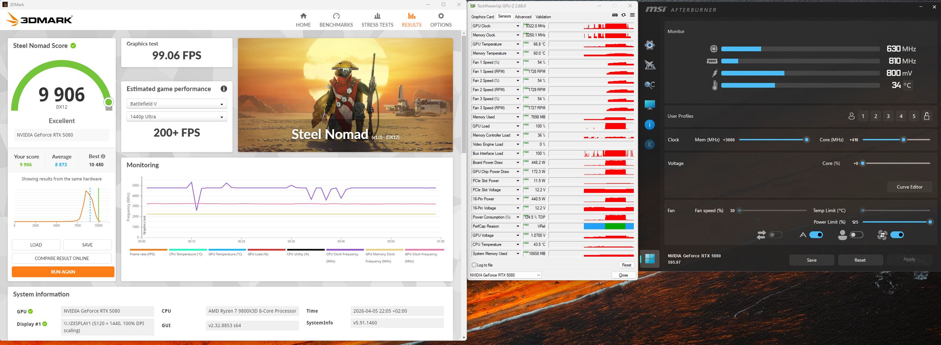
Task: Open the Validation tab in GPU-Z
Action: click(x=543, y=17)
